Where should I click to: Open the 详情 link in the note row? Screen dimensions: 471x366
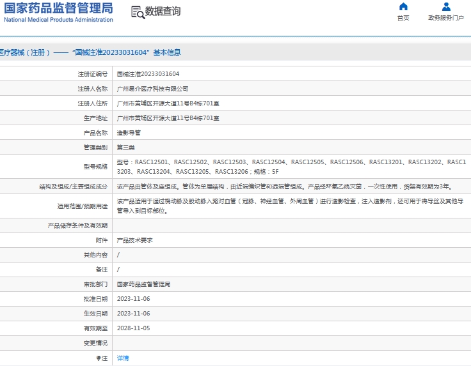point(123,358)
